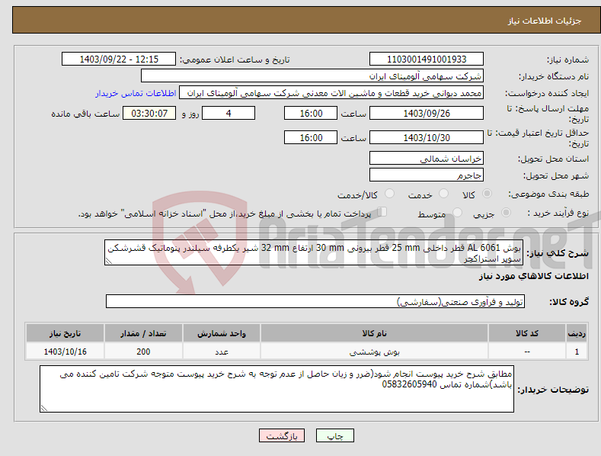Image resolution: width=601 pixels, height=456 pixels.
Task: Click the جزئیات اطلاعات نیاز header title
Action: [x=545, y=21]
